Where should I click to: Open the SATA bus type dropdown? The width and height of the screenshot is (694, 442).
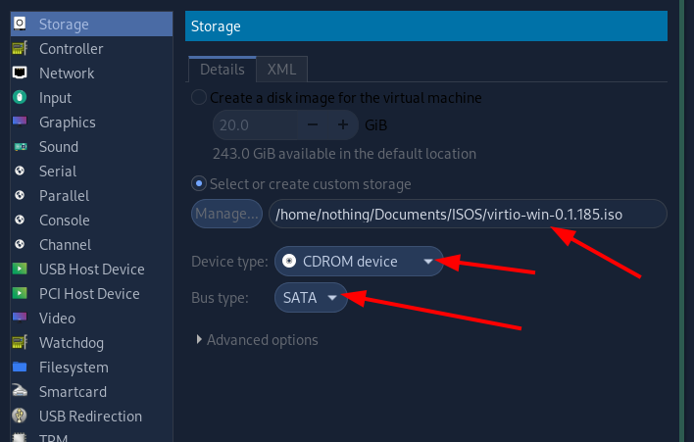pos(311,297)
